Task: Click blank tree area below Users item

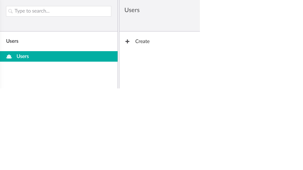Action: pyautogui.click(x=59, y=75)
